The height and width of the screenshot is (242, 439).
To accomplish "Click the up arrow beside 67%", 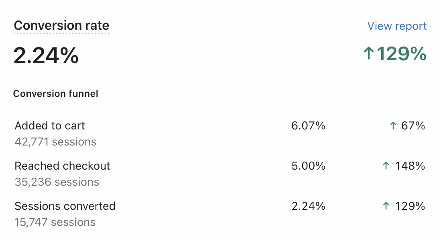I will pos(393,126).
